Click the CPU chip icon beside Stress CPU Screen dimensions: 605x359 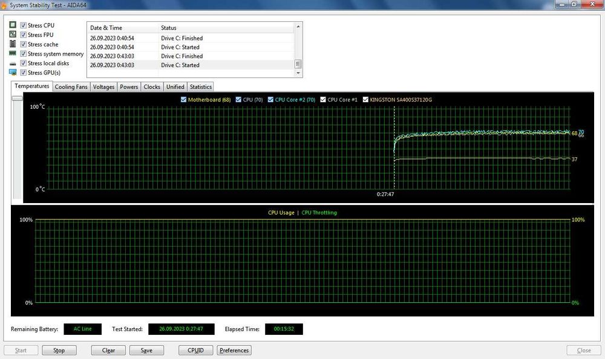(13, 25)
